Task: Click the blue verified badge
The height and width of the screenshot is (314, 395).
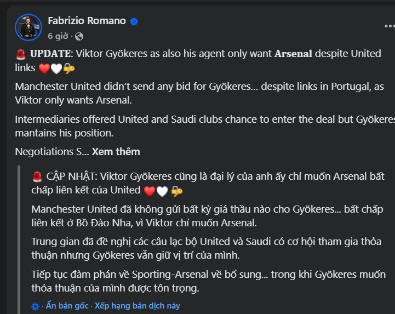Action: click(x=134, y=22)
